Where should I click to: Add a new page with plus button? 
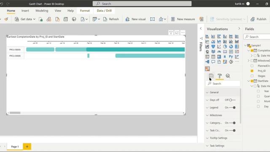pyautogui.click(x=27, y=147)
